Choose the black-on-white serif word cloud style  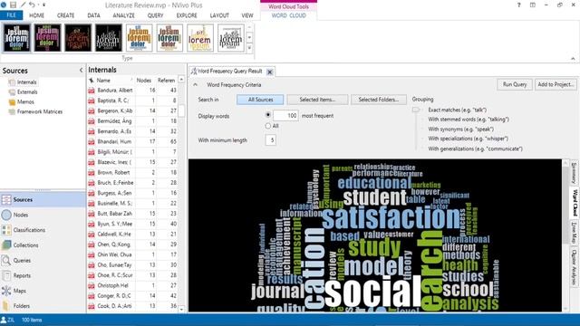[231, 38]
